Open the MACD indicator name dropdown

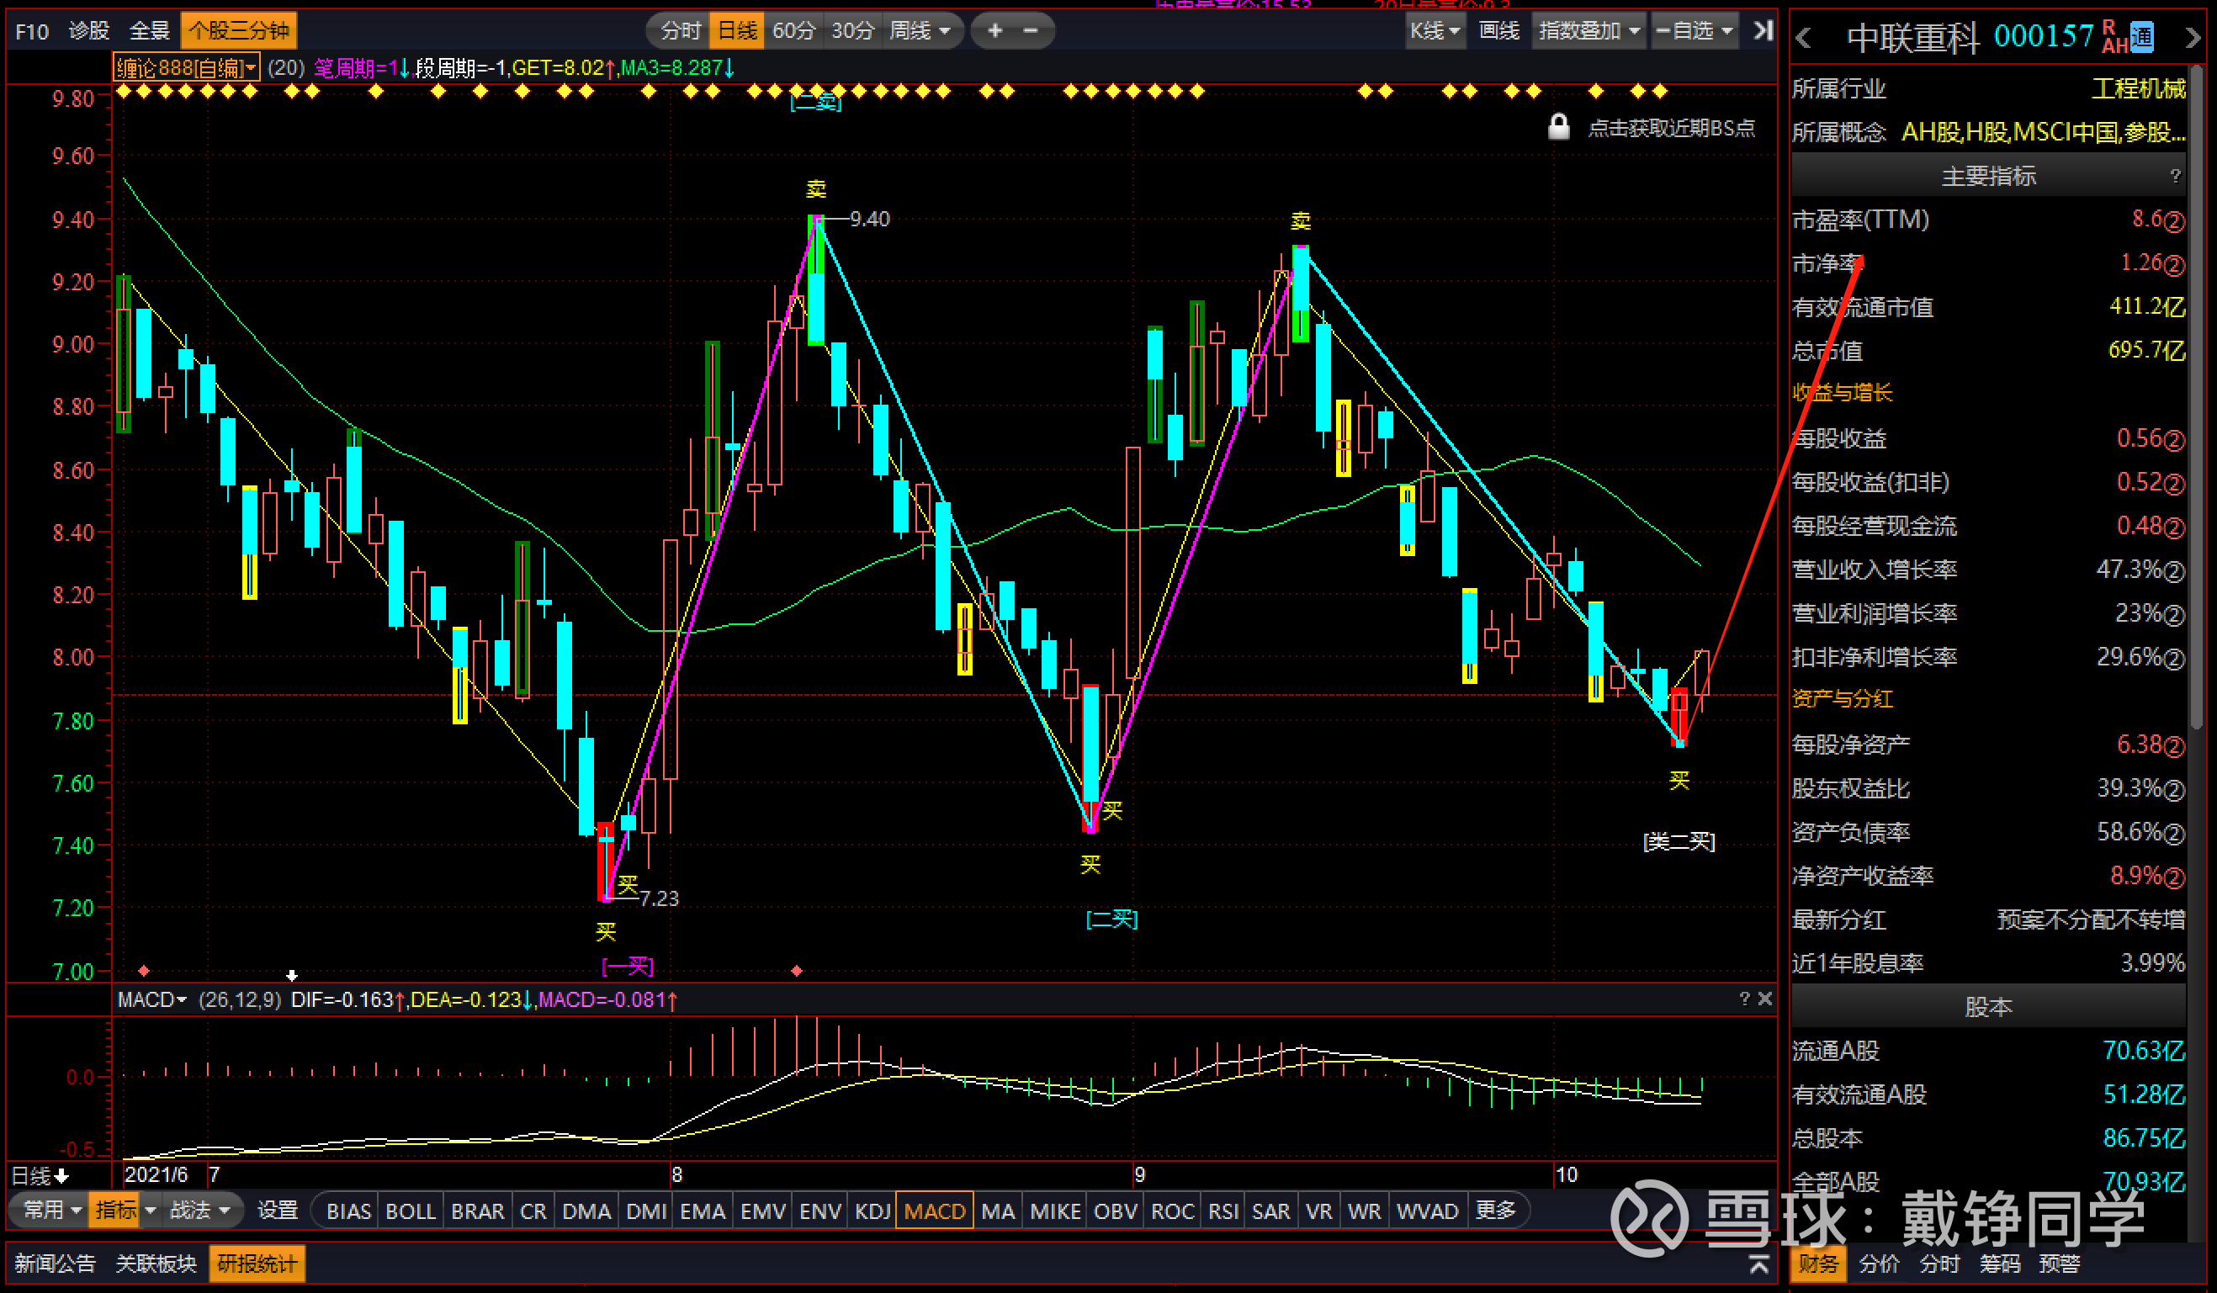152,1000
